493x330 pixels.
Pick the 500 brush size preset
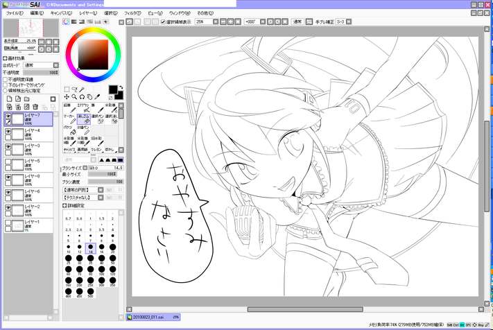click(91, 293)
